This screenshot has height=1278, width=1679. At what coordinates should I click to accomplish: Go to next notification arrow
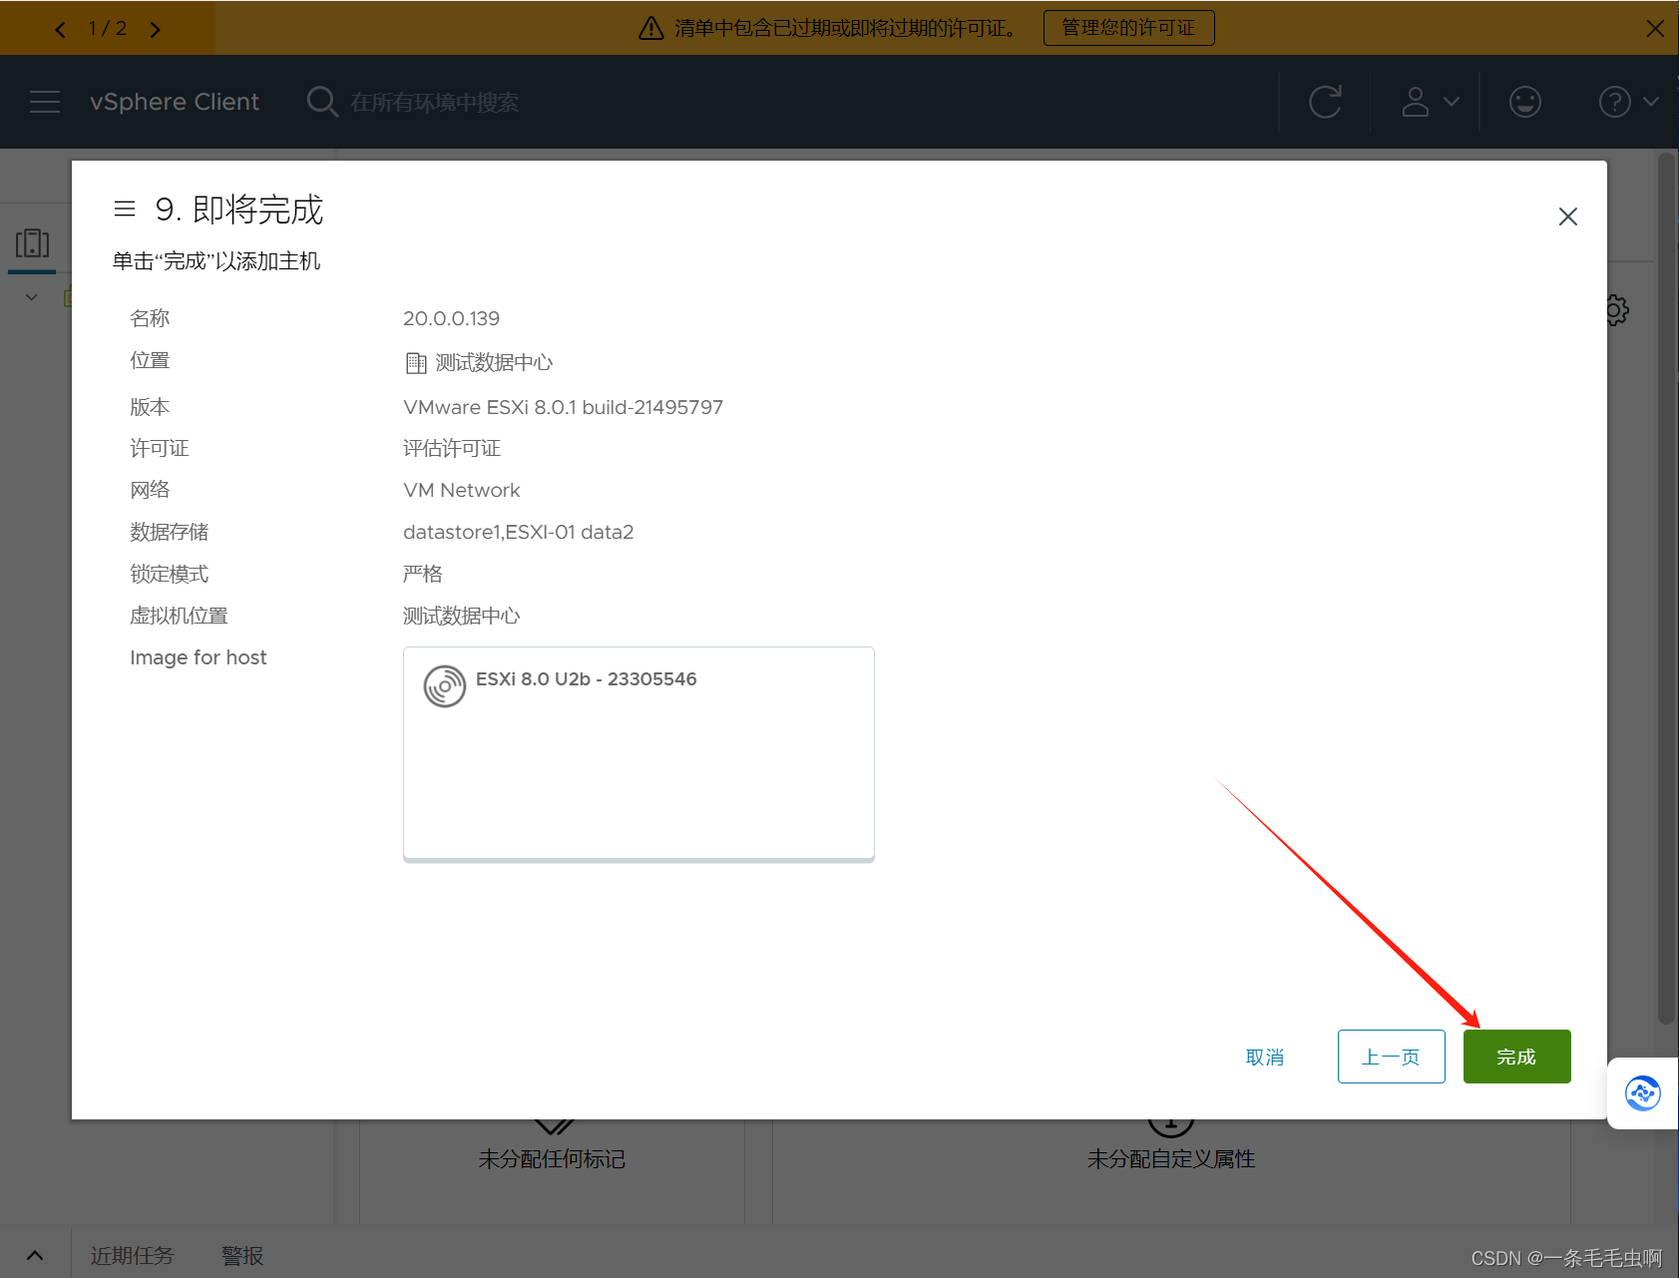pos(156,29)
